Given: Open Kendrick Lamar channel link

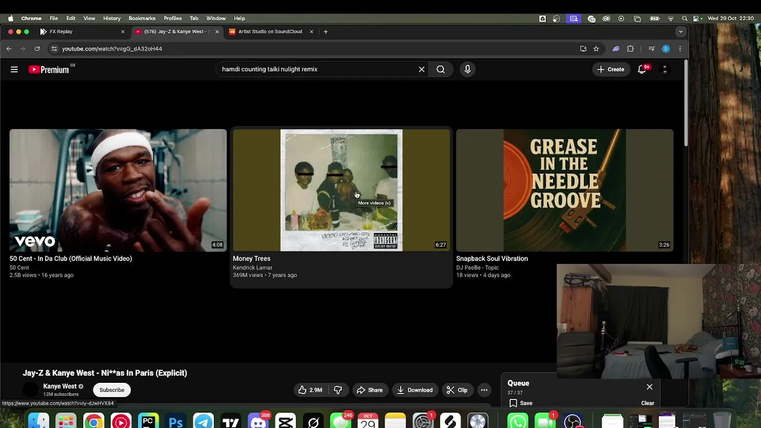Looking at the screenshot, I should pos(252,267).
